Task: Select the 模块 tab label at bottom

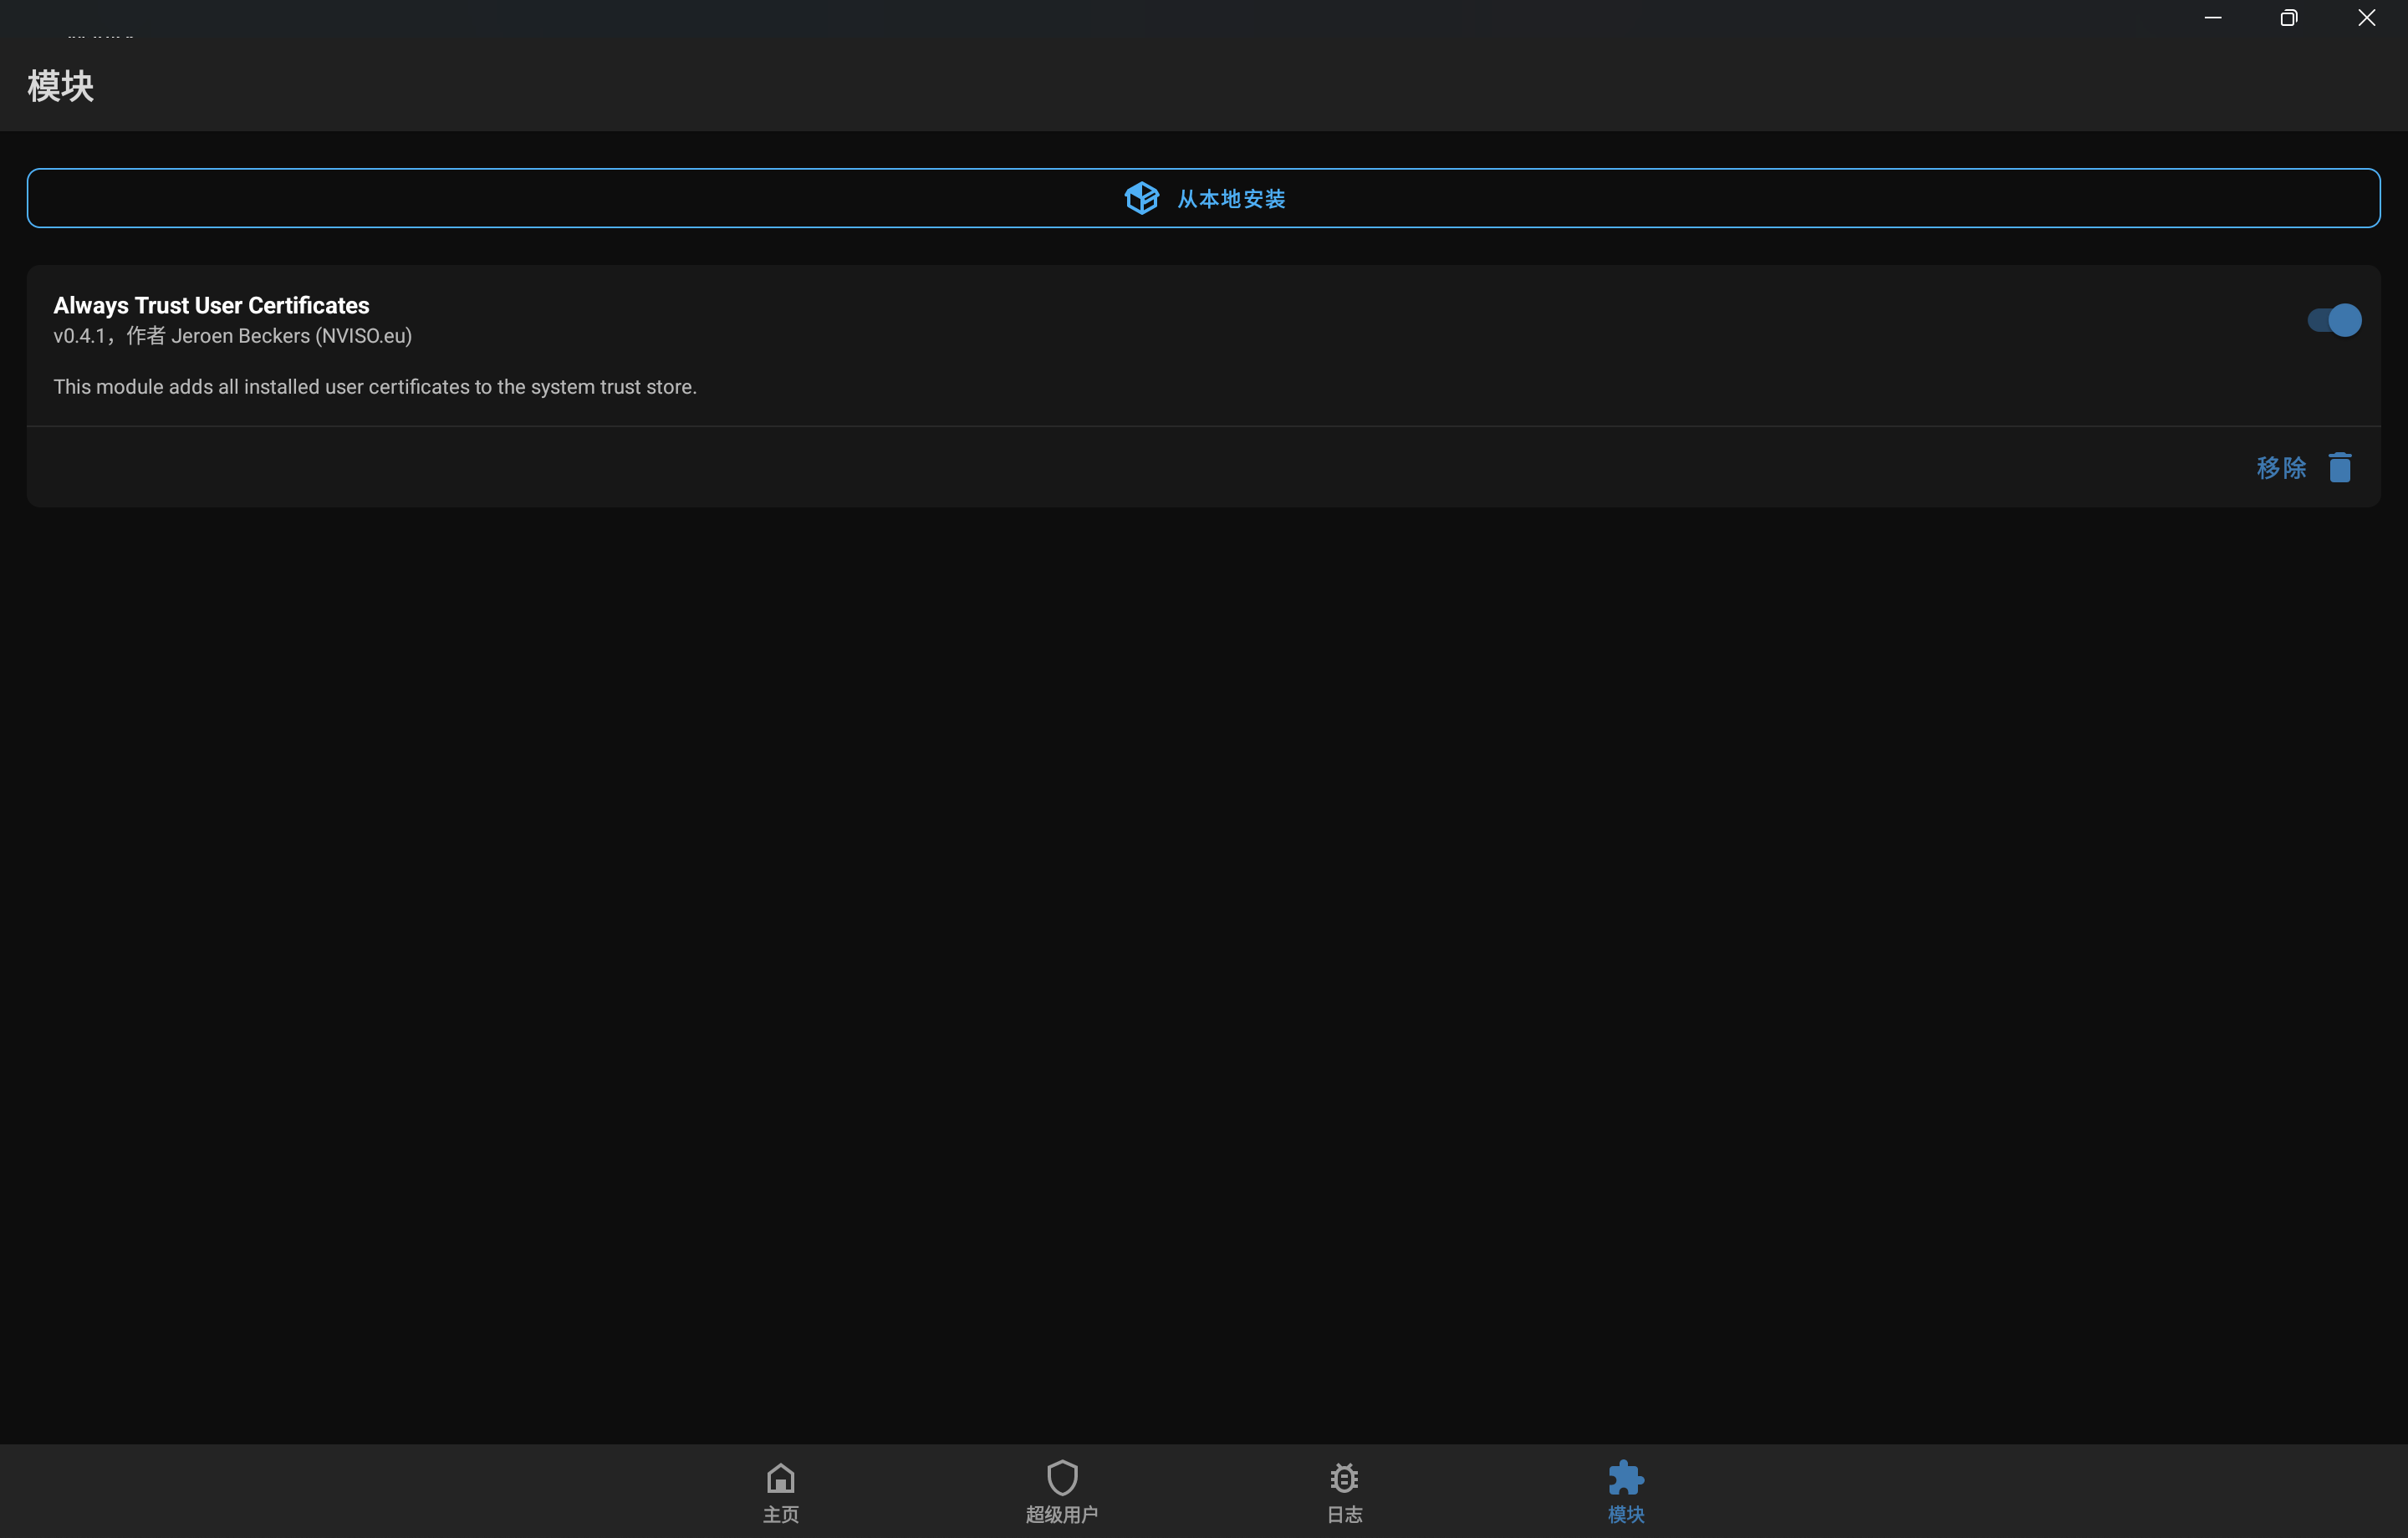Action: 1625,1514
